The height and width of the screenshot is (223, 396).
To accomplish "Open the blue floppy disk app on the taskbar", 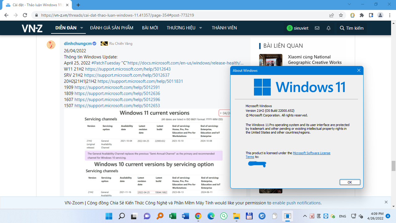I will [249, 216].
